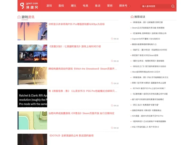Open 微信抖音搜索框新增电商入口 link

click(144, 44)
